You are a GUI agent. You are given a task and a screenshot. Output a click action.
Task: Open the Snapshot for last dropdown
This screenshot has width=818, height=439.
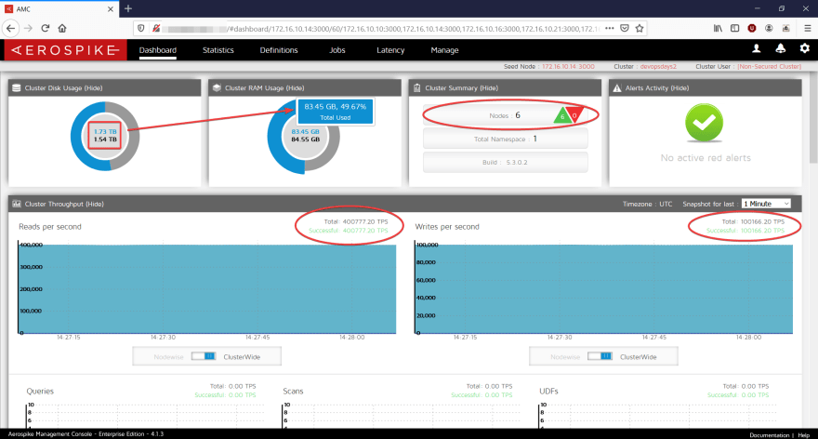pos(766,204)
